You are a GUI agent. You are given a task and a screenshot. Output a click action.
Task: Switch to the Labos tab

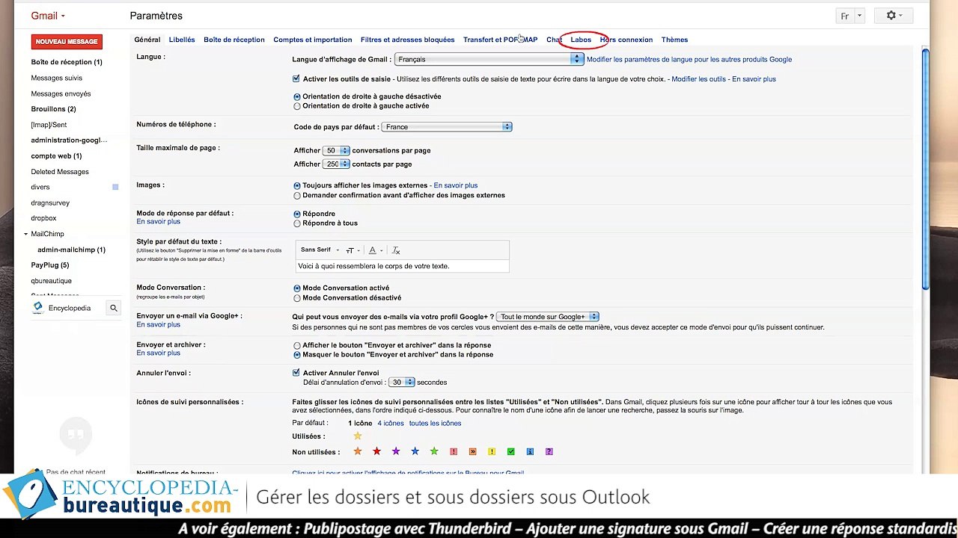click(581, 40)
